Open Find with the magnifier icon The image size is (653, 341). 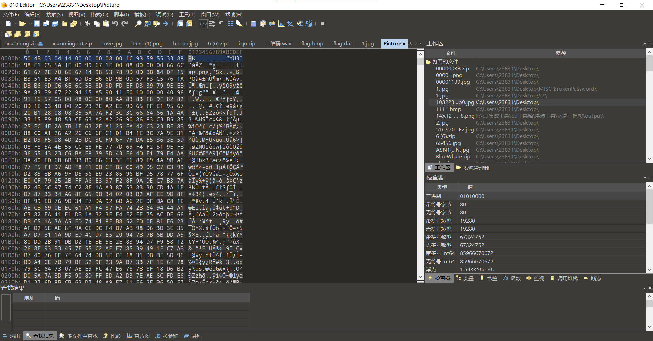click(x=138, y=24)
